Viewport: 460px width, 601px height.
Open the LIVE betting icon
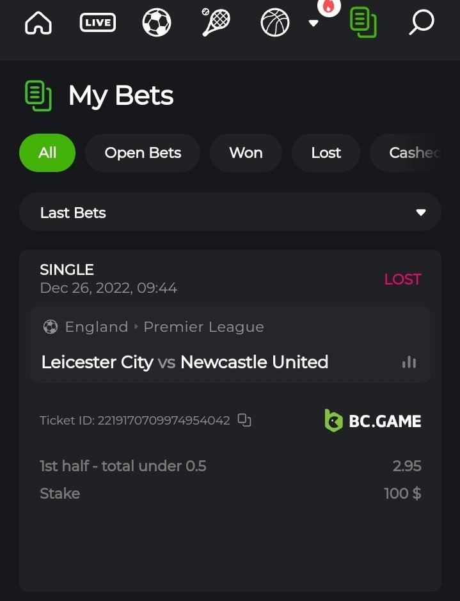[x=97, y=23]
